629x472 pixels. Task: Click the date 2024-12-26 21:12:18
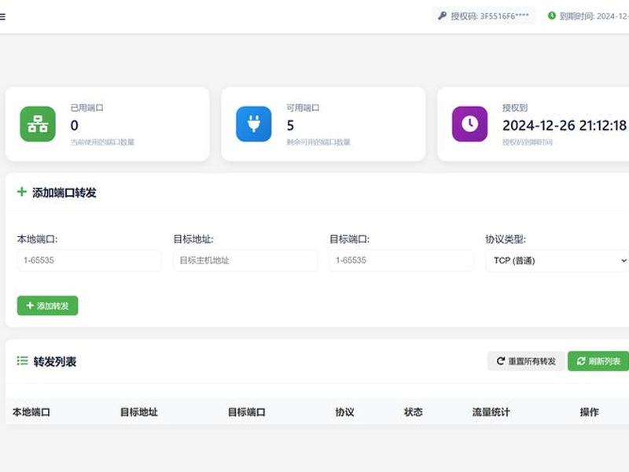tap(565, 126)
